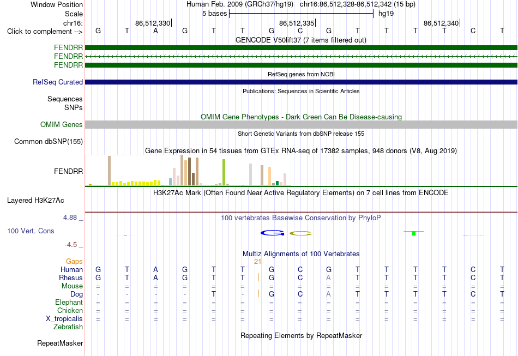Click the orange insertion mark in the Rhesus row

coord(258,277)
